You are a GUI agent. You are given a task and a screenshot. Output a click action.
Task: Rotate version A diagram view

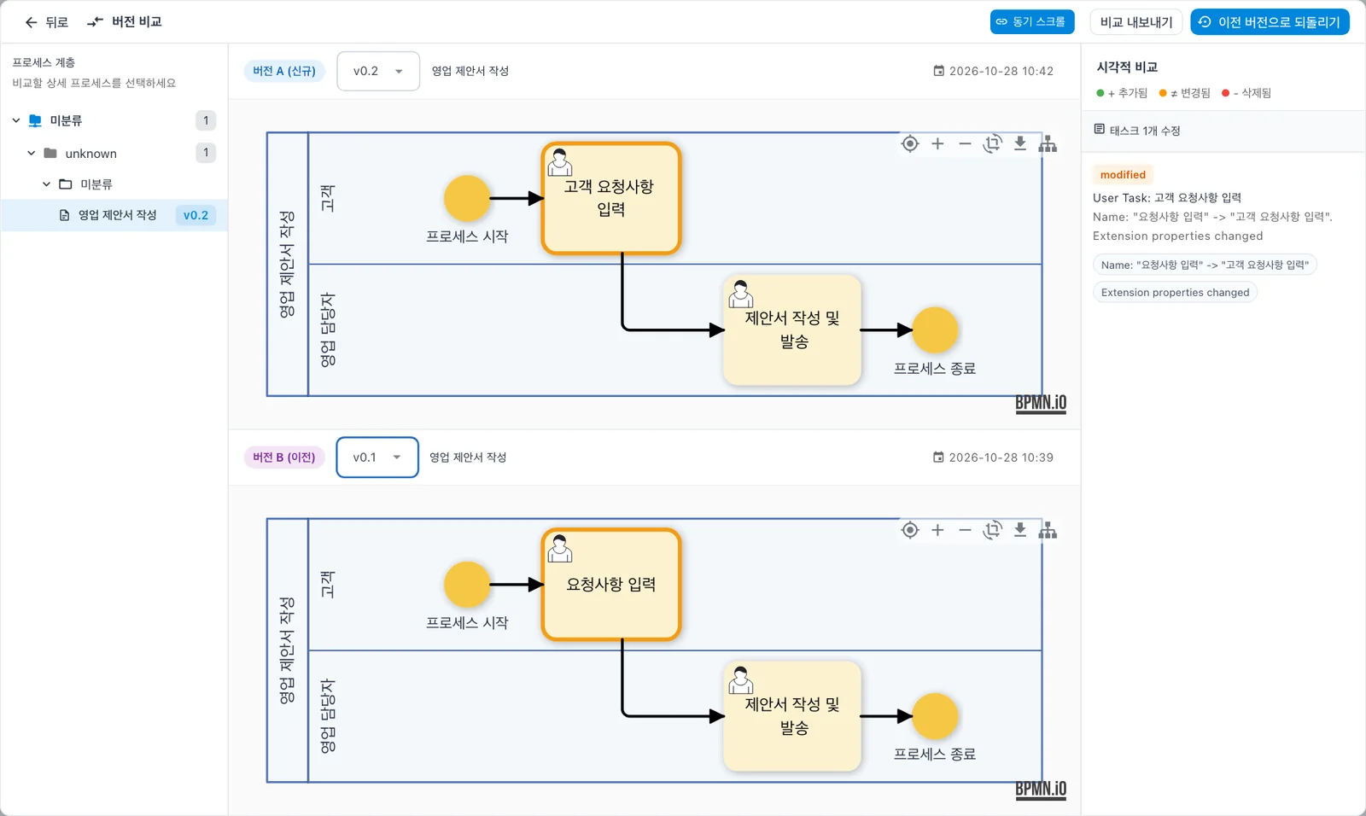point(992,143)
